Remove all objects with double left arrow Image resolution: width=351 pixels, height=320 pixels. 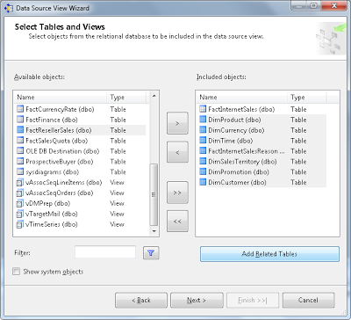click(x=177, y=222)
